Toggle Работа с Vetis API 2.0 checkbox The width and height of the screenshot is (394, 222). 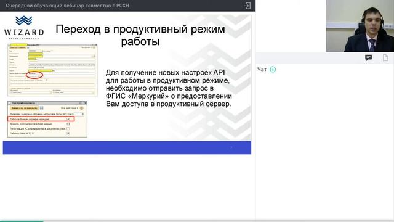68,133
